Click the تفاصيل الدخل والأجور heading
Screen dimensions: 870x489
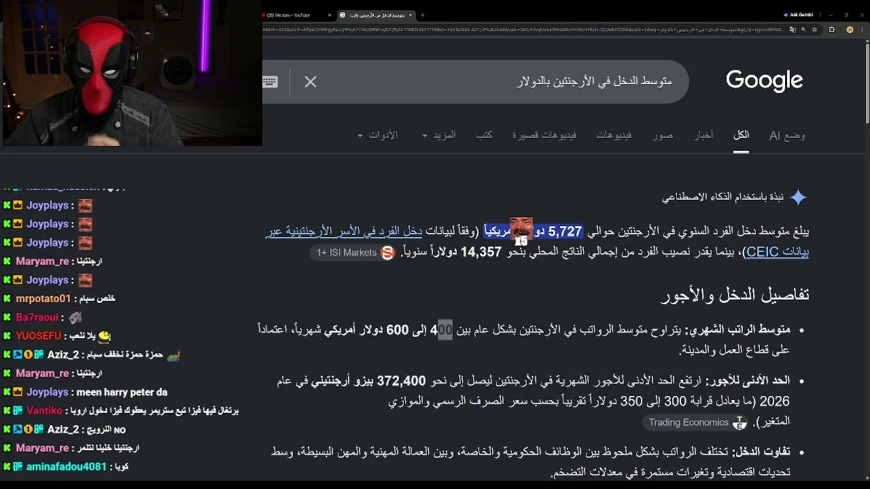click(735, 295)
